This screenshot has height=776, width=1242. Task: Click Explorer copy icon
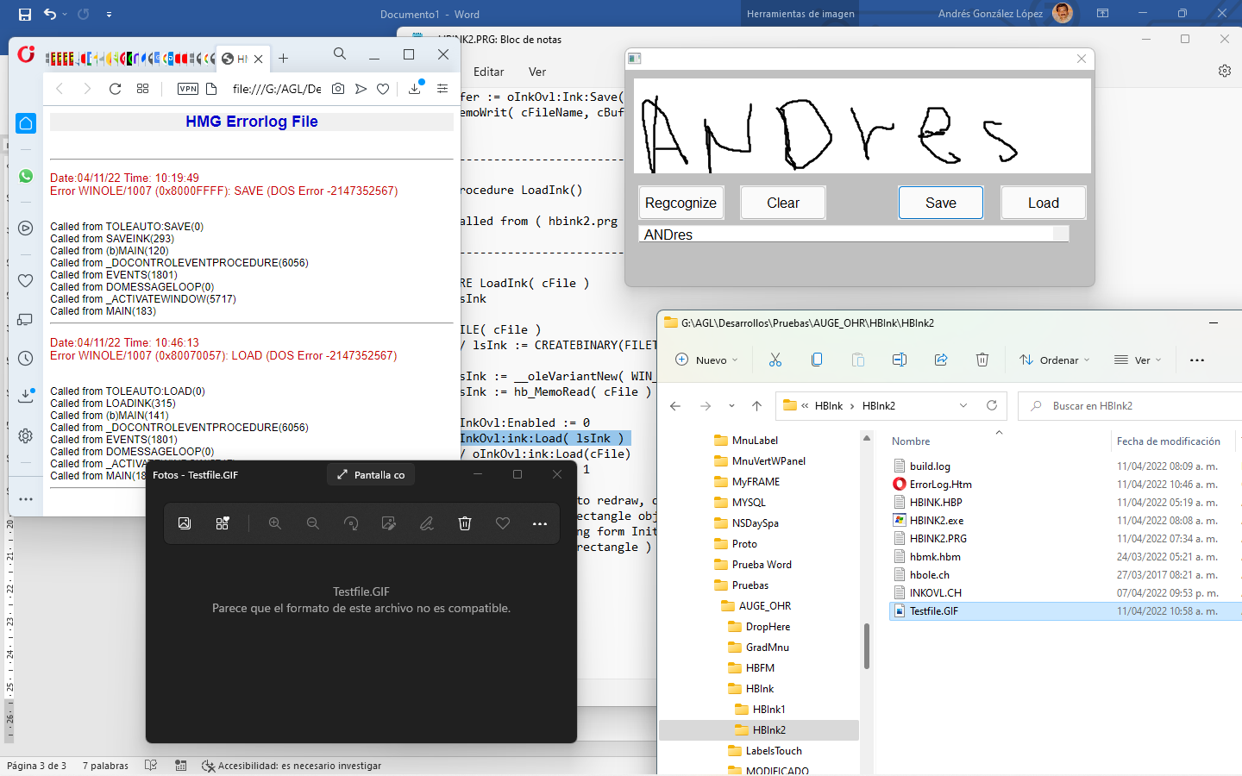pos(817,360)
